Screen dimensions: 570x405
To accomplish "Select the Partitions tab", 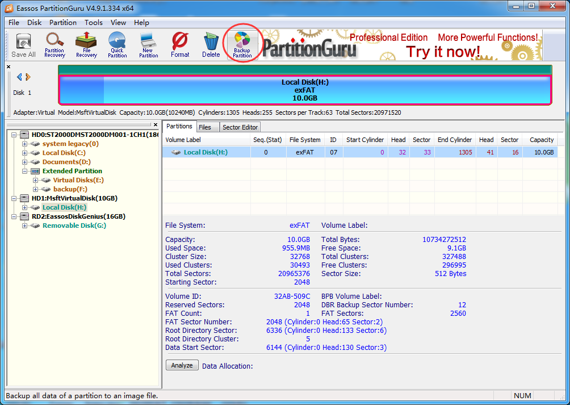I will click(179, 126).
